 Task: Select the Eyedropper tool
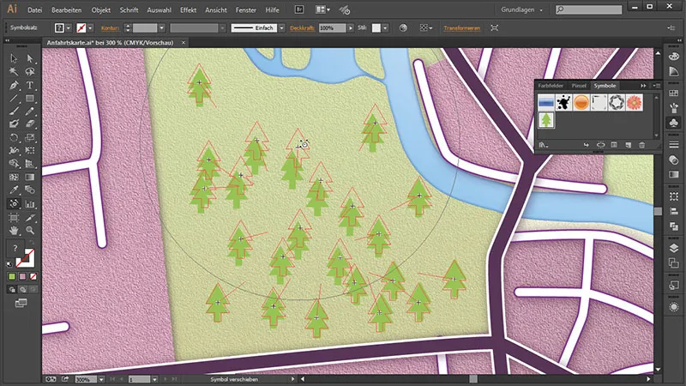pyautogui.click(x=14, y=190)
